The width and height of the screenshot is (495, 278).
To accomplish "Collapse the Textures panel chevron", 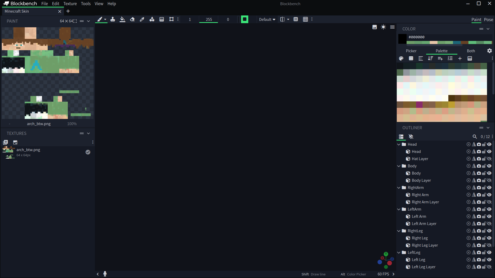I will point(88,133).
